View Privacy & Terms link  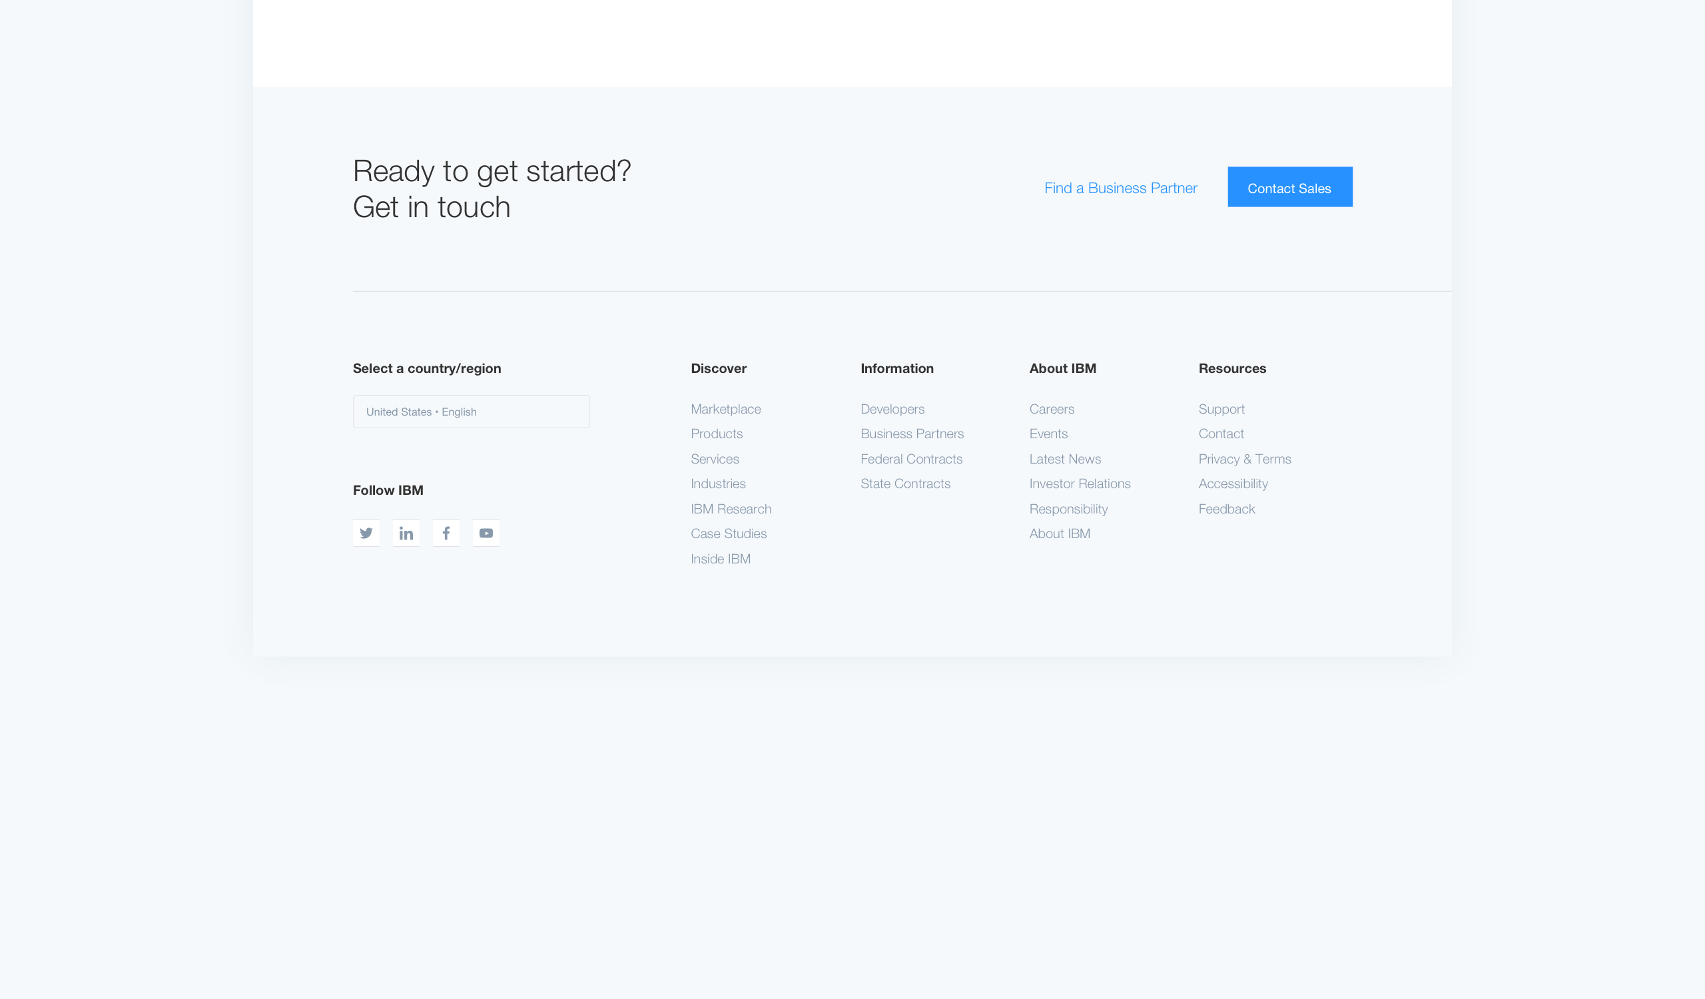(x=1244, y=459)
